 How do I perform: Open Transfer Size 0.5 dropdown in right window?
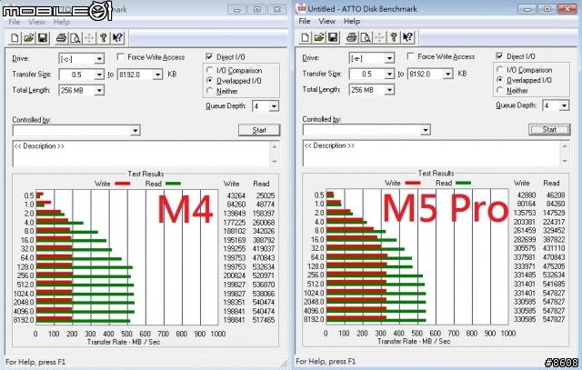pyautogui.click(x=389, y=75)
